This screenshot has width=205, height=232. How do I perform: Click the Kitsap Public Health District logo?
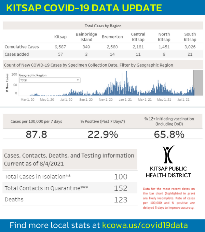click(x=168, y=161)
